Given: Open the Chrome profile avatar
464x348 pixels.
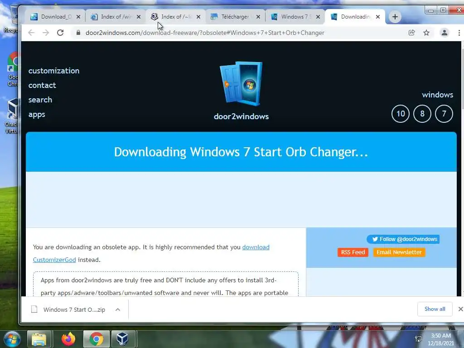Looking at the screenshot, I should pyautogui.click(x=444, y=33).
